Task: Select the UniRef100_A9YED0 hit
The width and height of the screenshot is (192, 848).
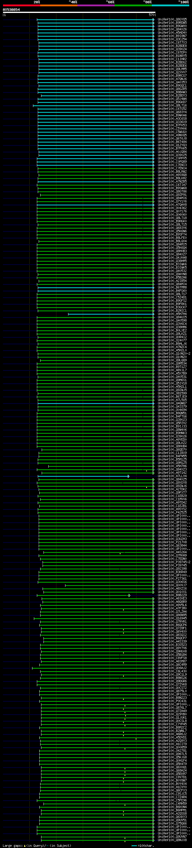Action: [172, 439]
